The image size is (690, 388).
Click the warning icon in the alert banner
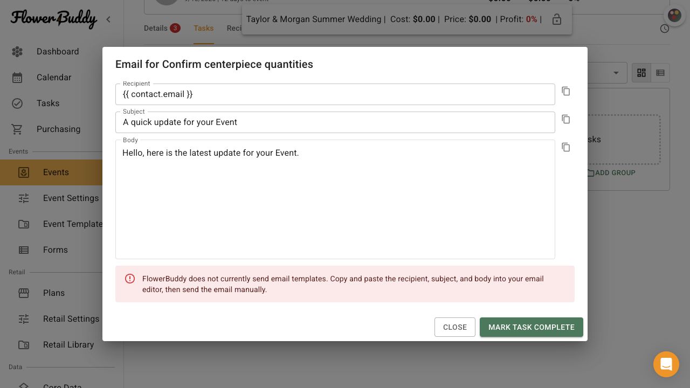click(x=130, y=279)
